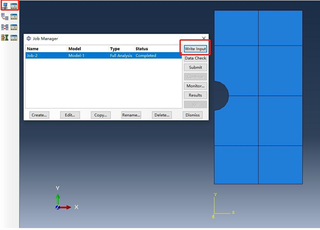Run Data Check on the job
Image resolution: width=320 pixels, height=230 pixels.
(x=195, y=58)
